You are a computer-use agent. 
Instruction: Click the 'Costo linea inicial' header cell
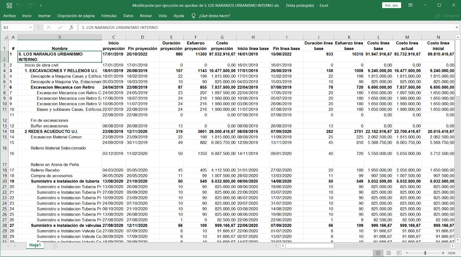438,46
